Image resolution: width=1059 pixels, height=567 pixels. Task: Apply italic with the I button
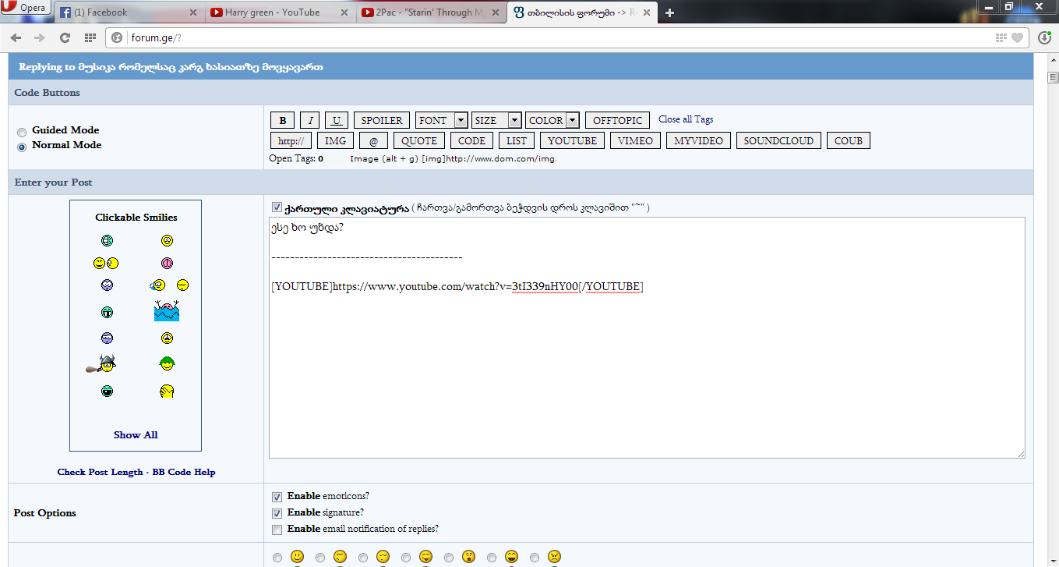click(310, 121)
